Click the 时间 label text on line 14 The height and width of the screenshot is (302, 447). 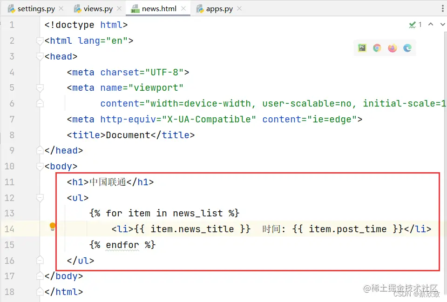coord(271,229)
